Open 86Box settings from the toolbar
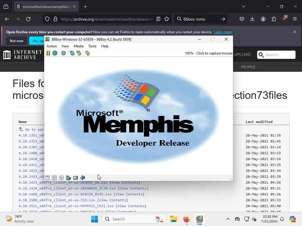The height and width of the screenshot is (226, 302). tap(87, 53)
